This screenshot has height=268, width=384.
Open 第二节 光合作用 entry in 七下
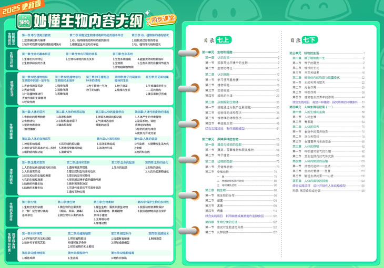click(328, 87)
